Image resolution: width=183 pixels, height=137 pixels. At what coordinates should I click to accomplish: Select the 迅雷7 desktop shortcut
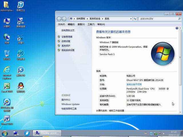click(21, 39)
